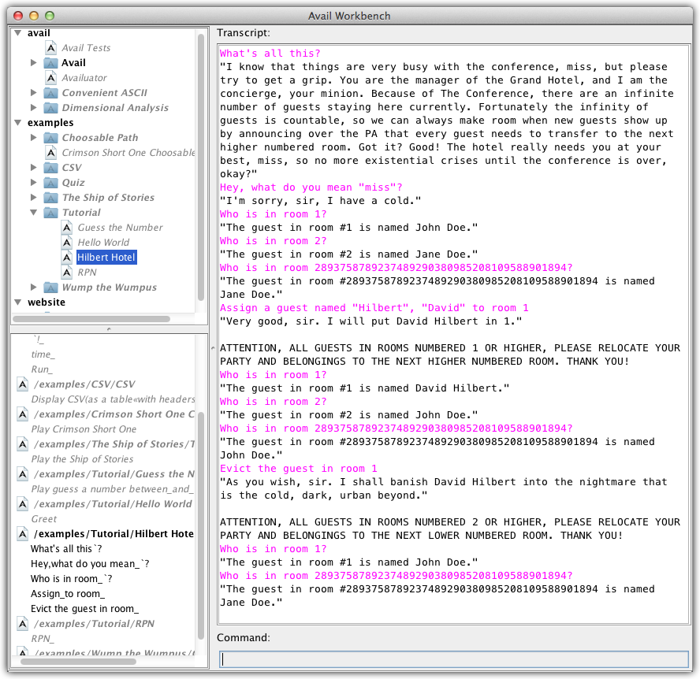The height and width of the screenshot is (679, 700).
Task: Click the Hello World module icon in tree
Action: 67,243
